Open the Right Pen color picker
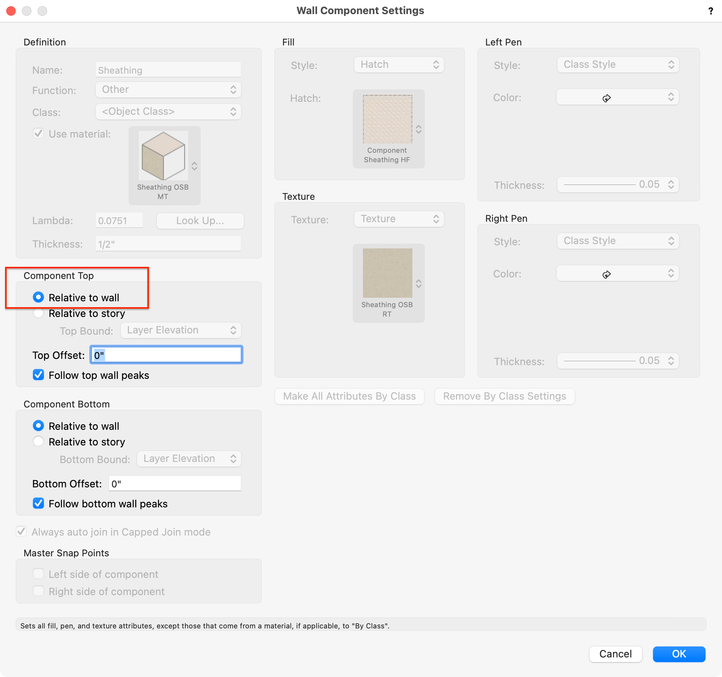The height and width of the screenshot is (677, 722). tap(617, 274)
